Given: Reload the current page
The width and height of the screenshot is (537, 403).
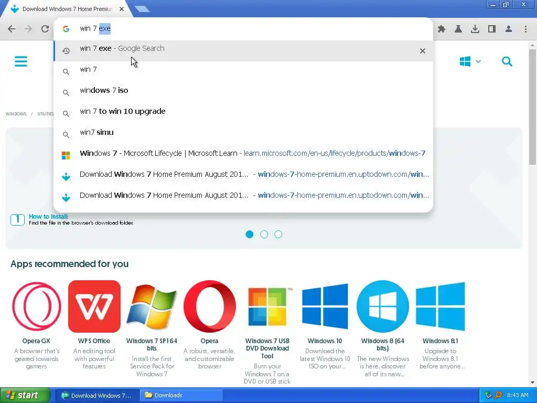Looking at the screenshot, I should click(45, 29).
